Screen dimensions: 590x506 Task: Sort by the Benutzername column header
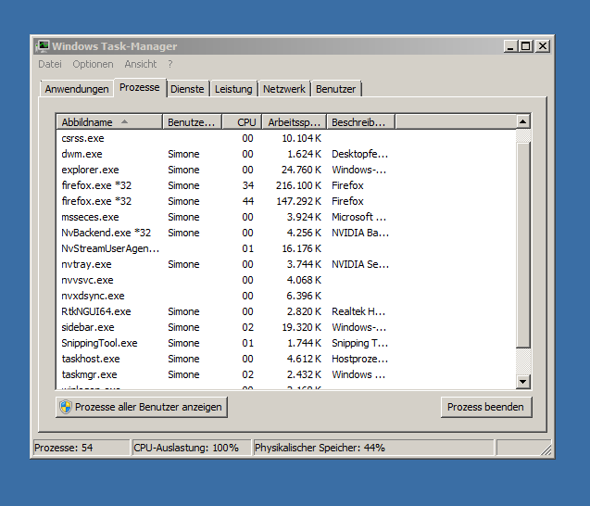pyautogui.click(x=193, y=122)
